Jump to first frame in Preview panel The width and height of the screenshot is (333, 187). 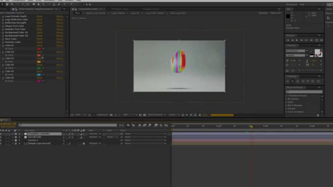(288, 40)
